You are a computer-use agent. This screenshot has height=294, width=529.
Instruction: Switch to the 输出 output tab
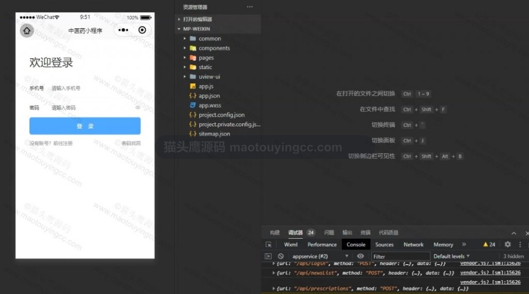(347, 233)
